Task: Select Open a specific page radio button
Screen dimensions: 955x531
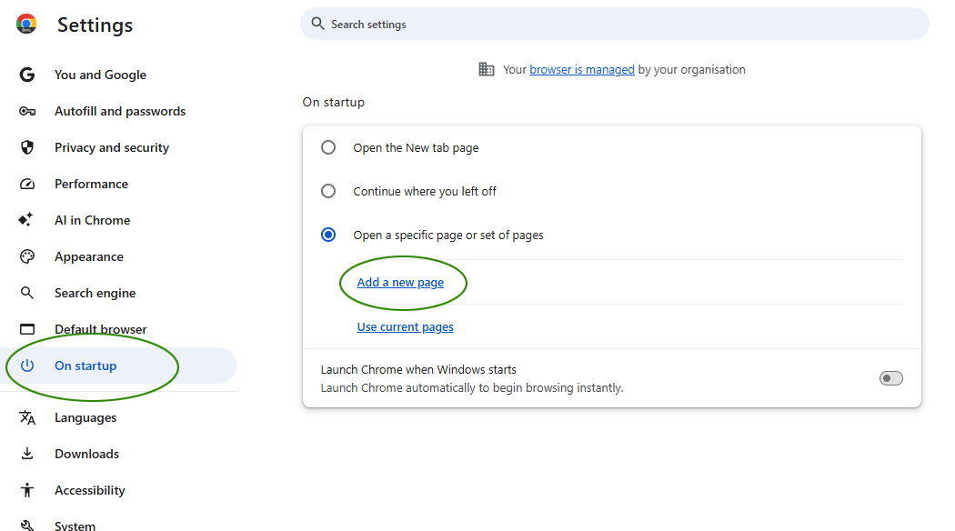Action: tap(328, 235)
